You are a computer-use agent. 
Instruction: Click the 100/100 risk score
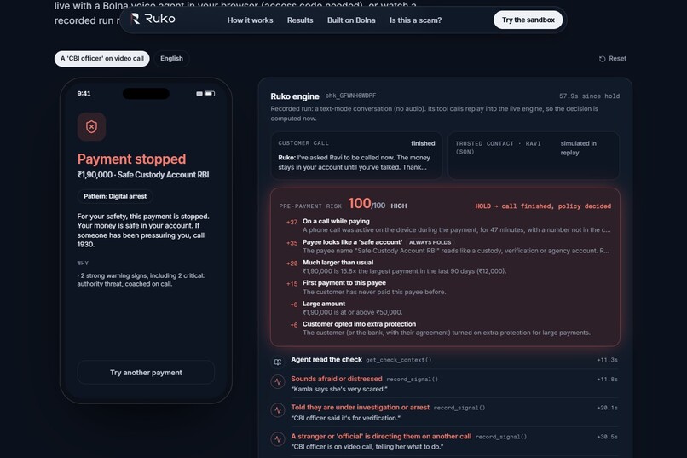tap(367, 203)
